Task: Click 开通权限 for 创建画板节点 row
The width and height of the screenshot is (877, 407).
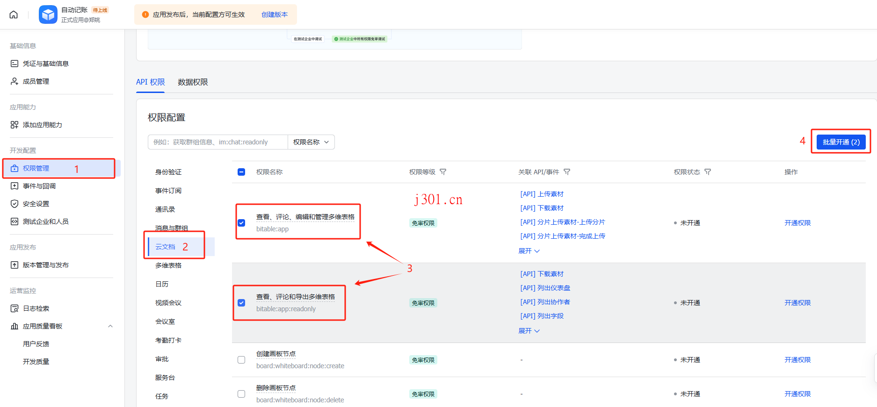Action: tap(797, 360)
